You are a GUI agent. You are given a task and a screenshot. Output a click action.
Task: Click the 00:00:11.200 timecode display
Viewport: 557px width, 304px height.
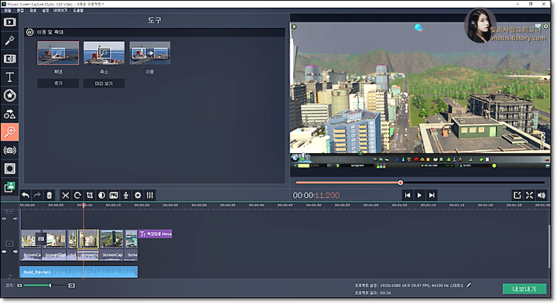(x=316, y=196)
